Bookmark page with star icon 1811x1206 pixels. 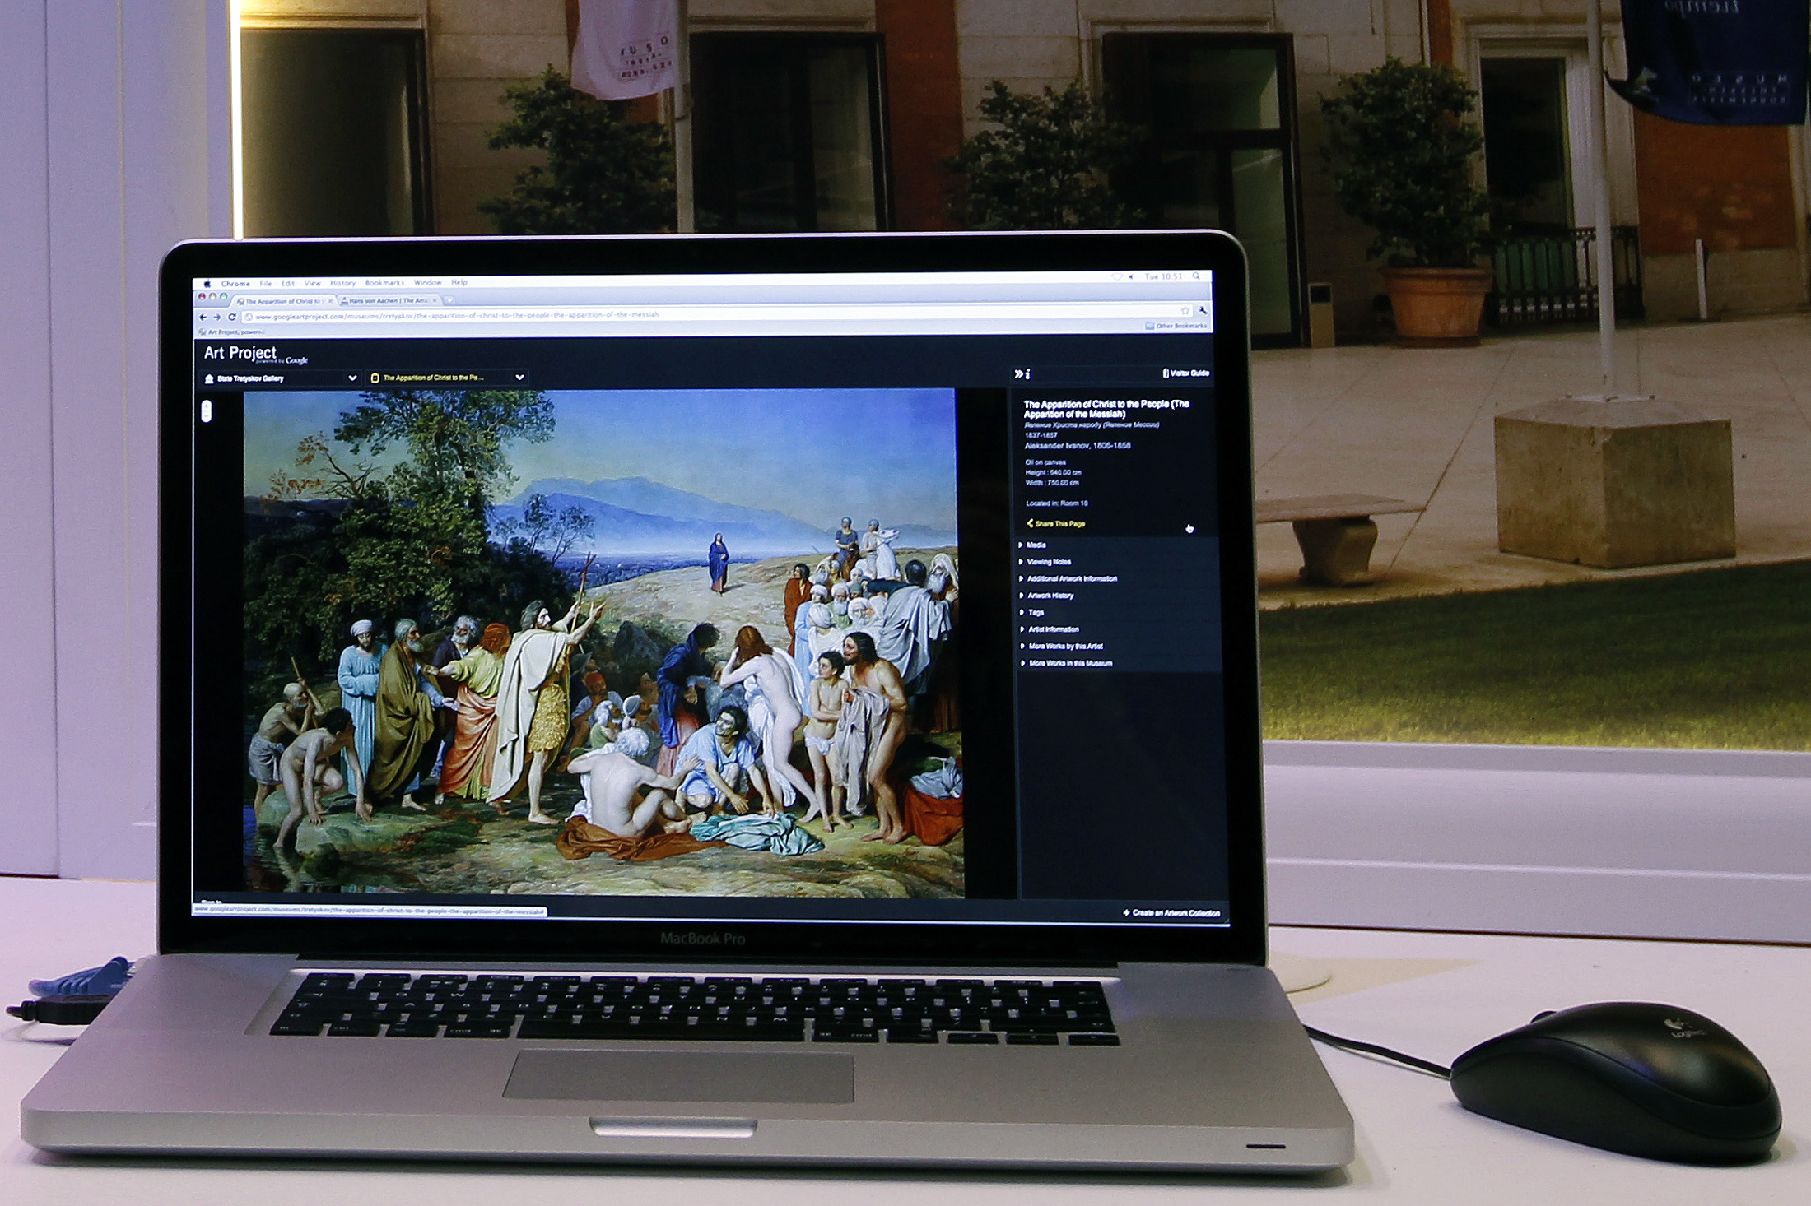pos(1185,311)
